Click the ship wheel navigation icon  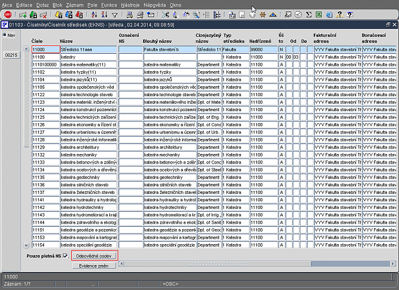(263, 15)
